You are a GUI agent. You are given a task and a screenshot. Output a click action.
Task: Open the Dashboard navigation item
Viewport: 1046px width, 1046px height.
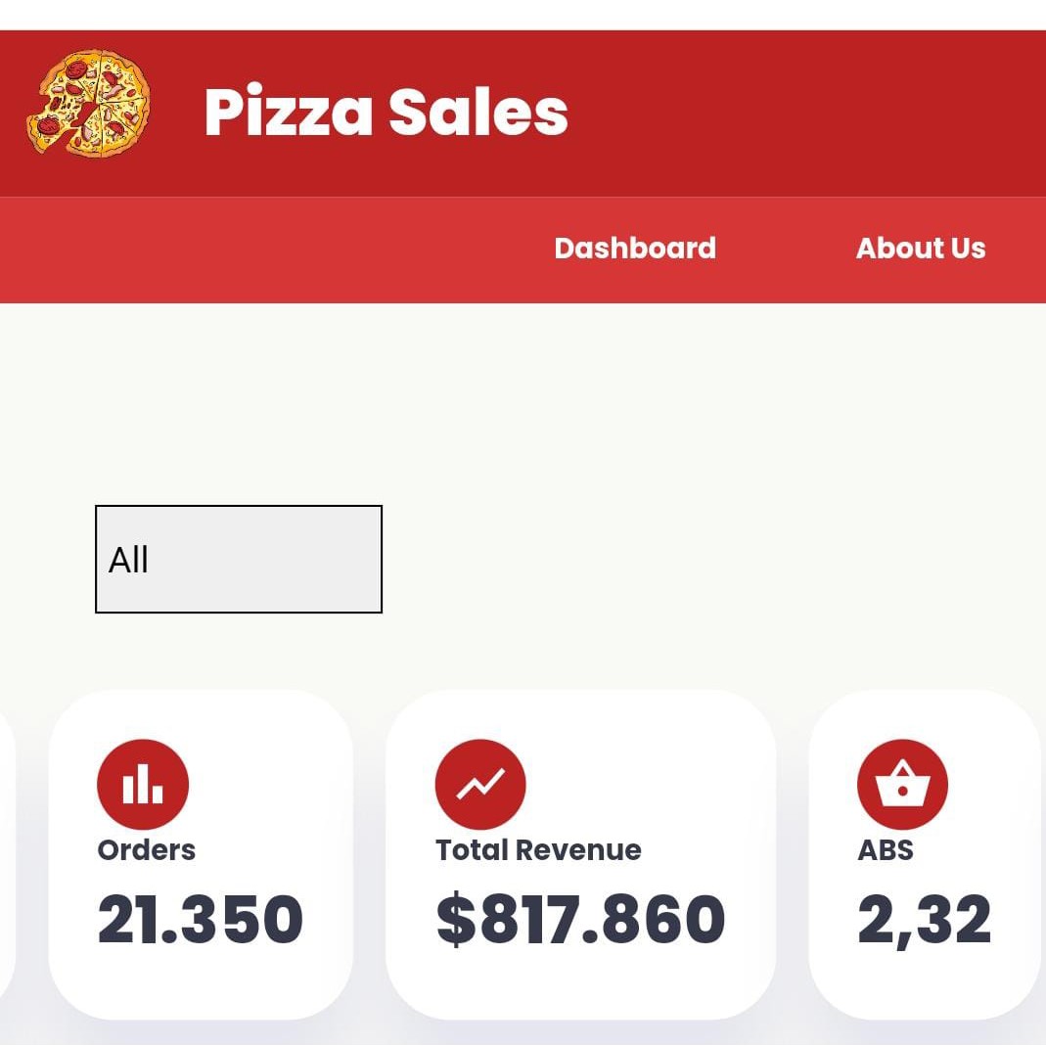635,249
